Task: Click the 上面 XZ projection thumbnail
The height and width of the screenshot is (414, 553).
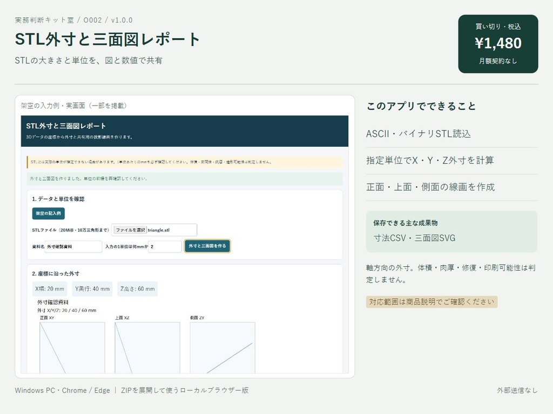Action: pyautogui.click(x=147, y=348)
